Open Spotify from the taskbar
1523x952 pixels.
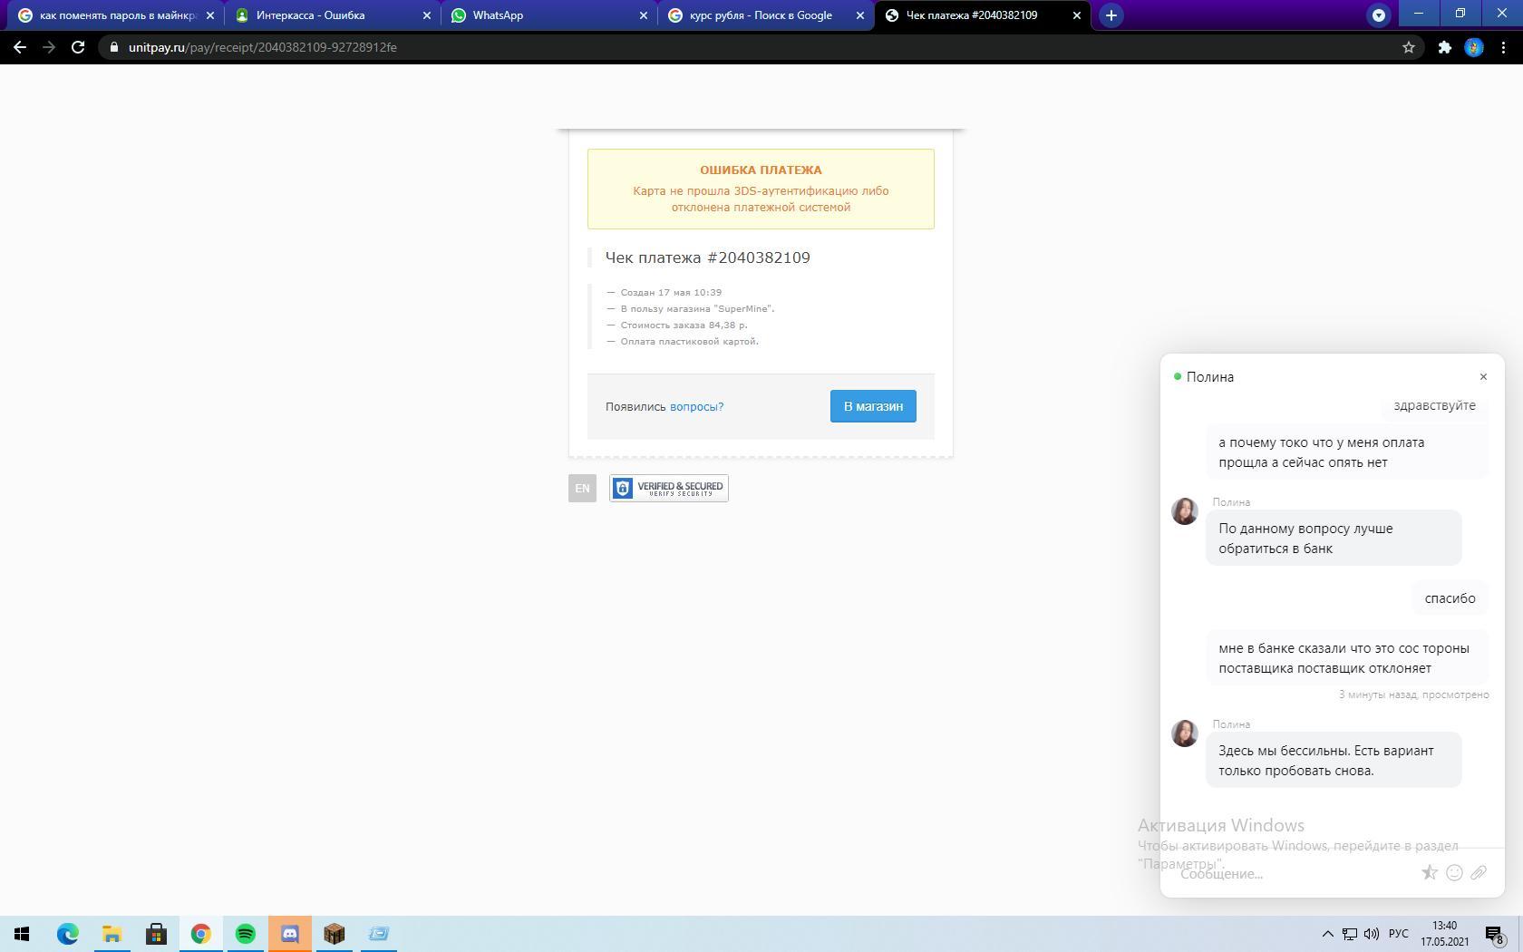[245, 933]
